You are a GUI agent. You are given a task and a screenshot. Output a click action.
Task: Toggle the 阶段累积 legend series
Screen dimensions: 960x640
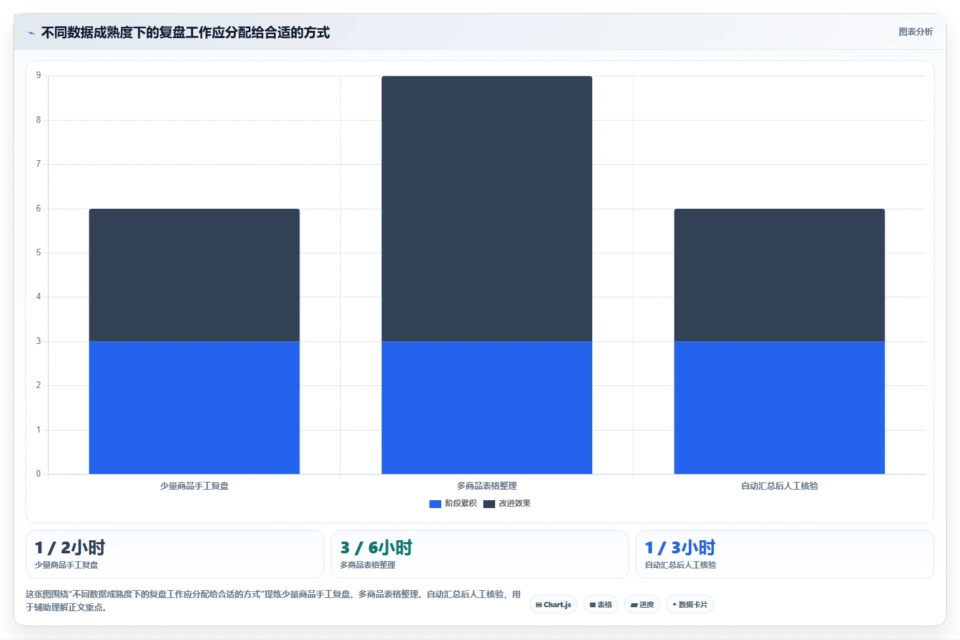(x=452, y=503)
